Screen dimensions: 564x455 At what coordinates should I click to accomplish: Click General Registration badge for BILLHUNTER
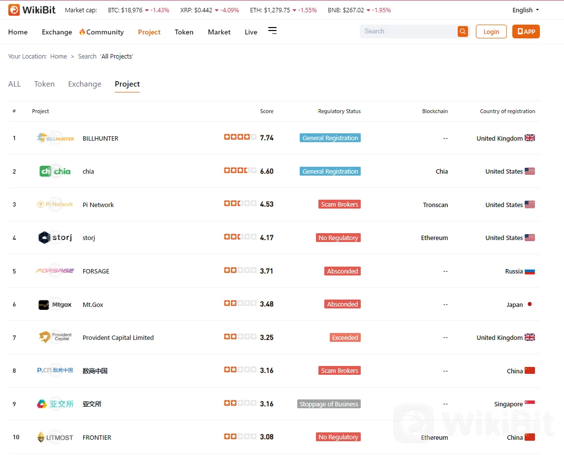tap(330, 138)
